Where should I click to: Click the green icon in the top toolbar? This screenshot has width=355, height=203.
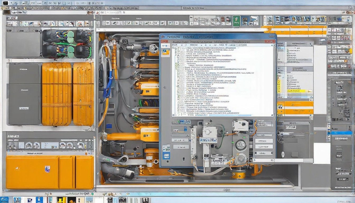[x=236, y=21]
